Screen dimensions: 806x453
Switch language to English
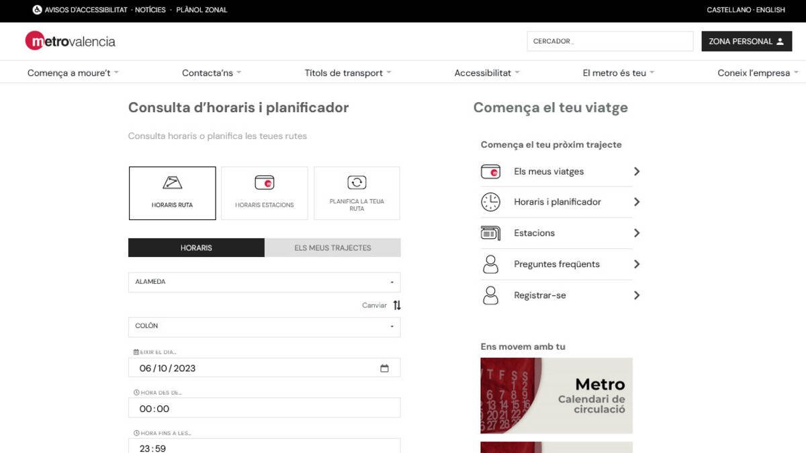point(770,10)
